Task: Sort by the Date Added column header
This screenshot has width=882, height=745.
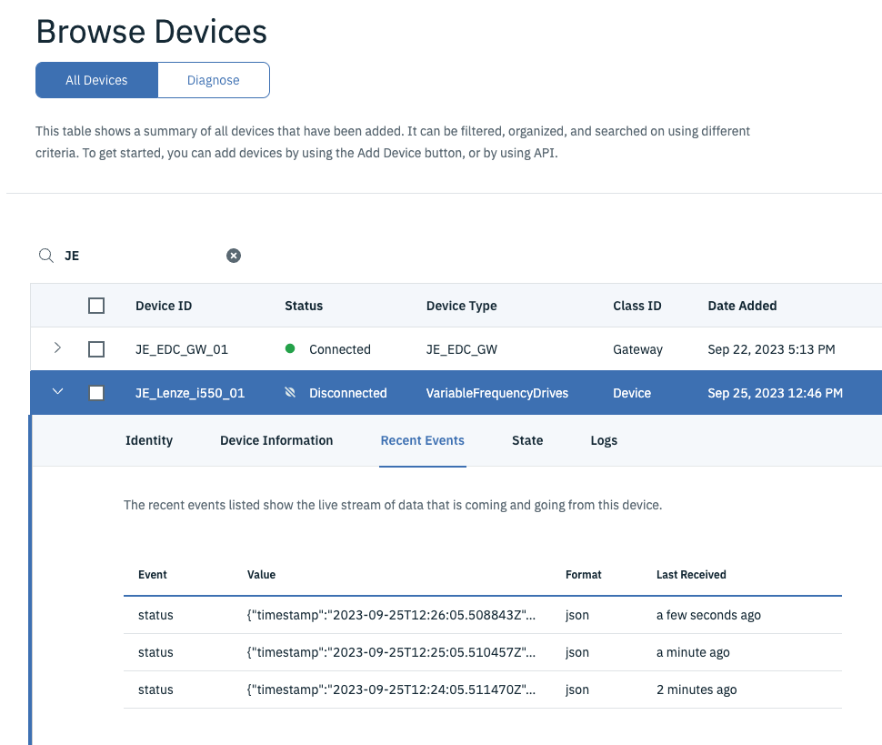Action: (x=742, y=306)
